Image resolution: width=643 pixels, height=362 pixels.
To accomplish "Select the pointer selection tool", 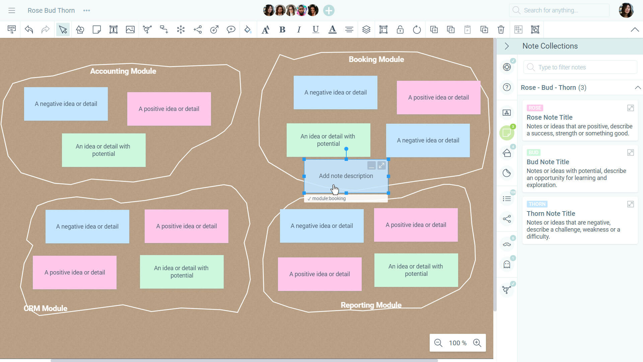I will (x=63, y=29).
